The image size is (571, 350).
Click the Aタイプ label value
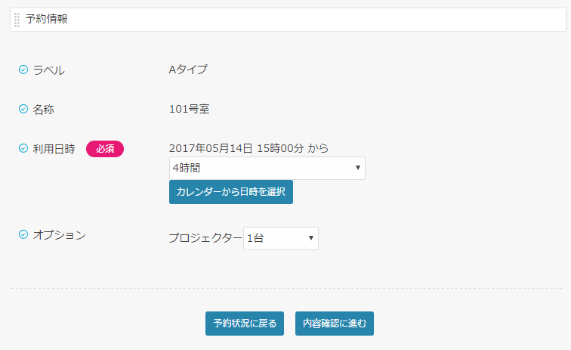pos(188,70)
